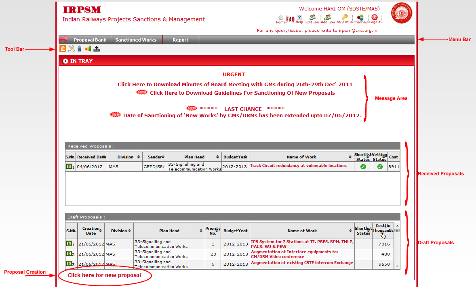Open the FAQ icon
Image resolution: width=476 pixels, height=287 pixels.
[290, 19]
